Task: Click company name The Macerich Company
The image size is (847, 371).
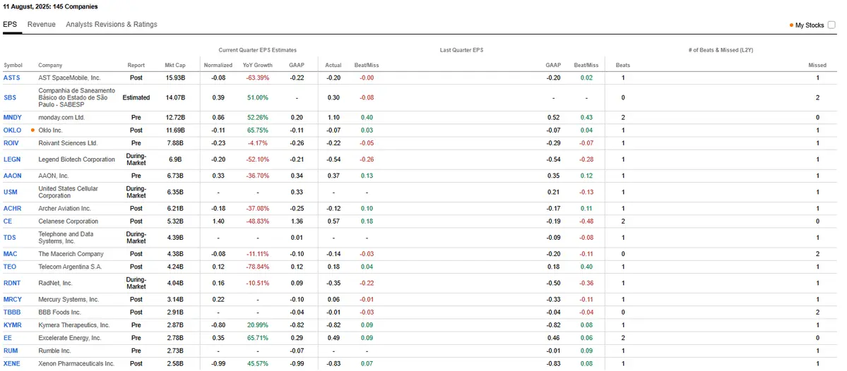Action: point(71,253)
